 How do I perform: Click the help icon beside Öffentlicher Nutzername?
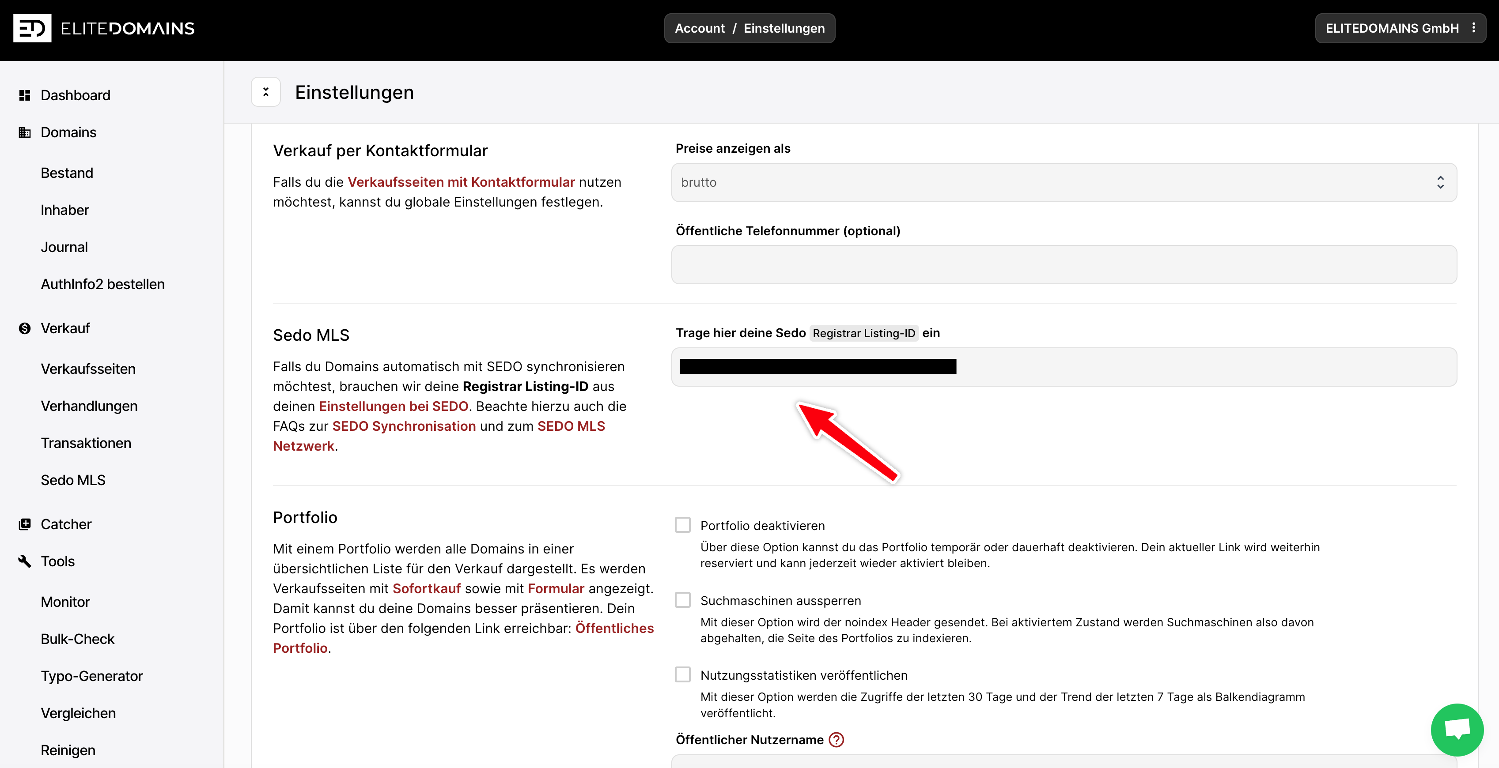point(836,739)
